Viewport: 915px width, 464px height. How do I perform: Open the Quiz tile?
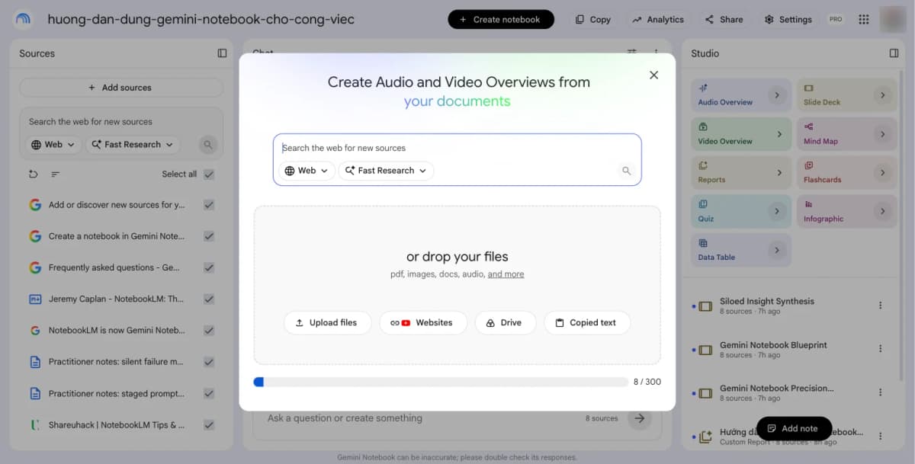pyautogui.click(x=740, y=211)
